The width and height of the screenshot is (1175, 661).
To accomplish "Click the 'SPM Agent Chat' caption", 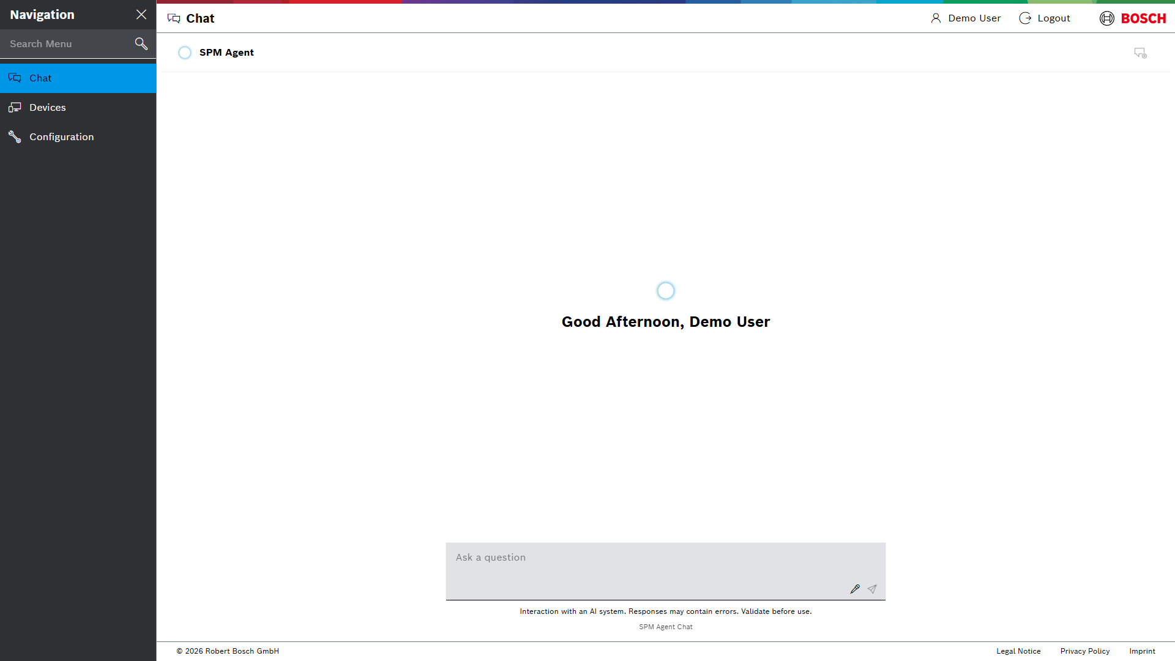I will pos(666,627).
